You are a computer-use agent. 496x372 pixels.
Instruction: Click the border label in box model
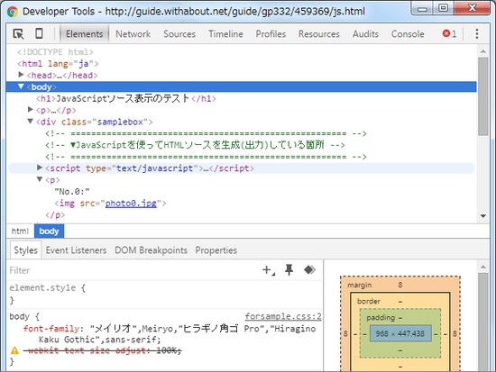tap(369, 301)
